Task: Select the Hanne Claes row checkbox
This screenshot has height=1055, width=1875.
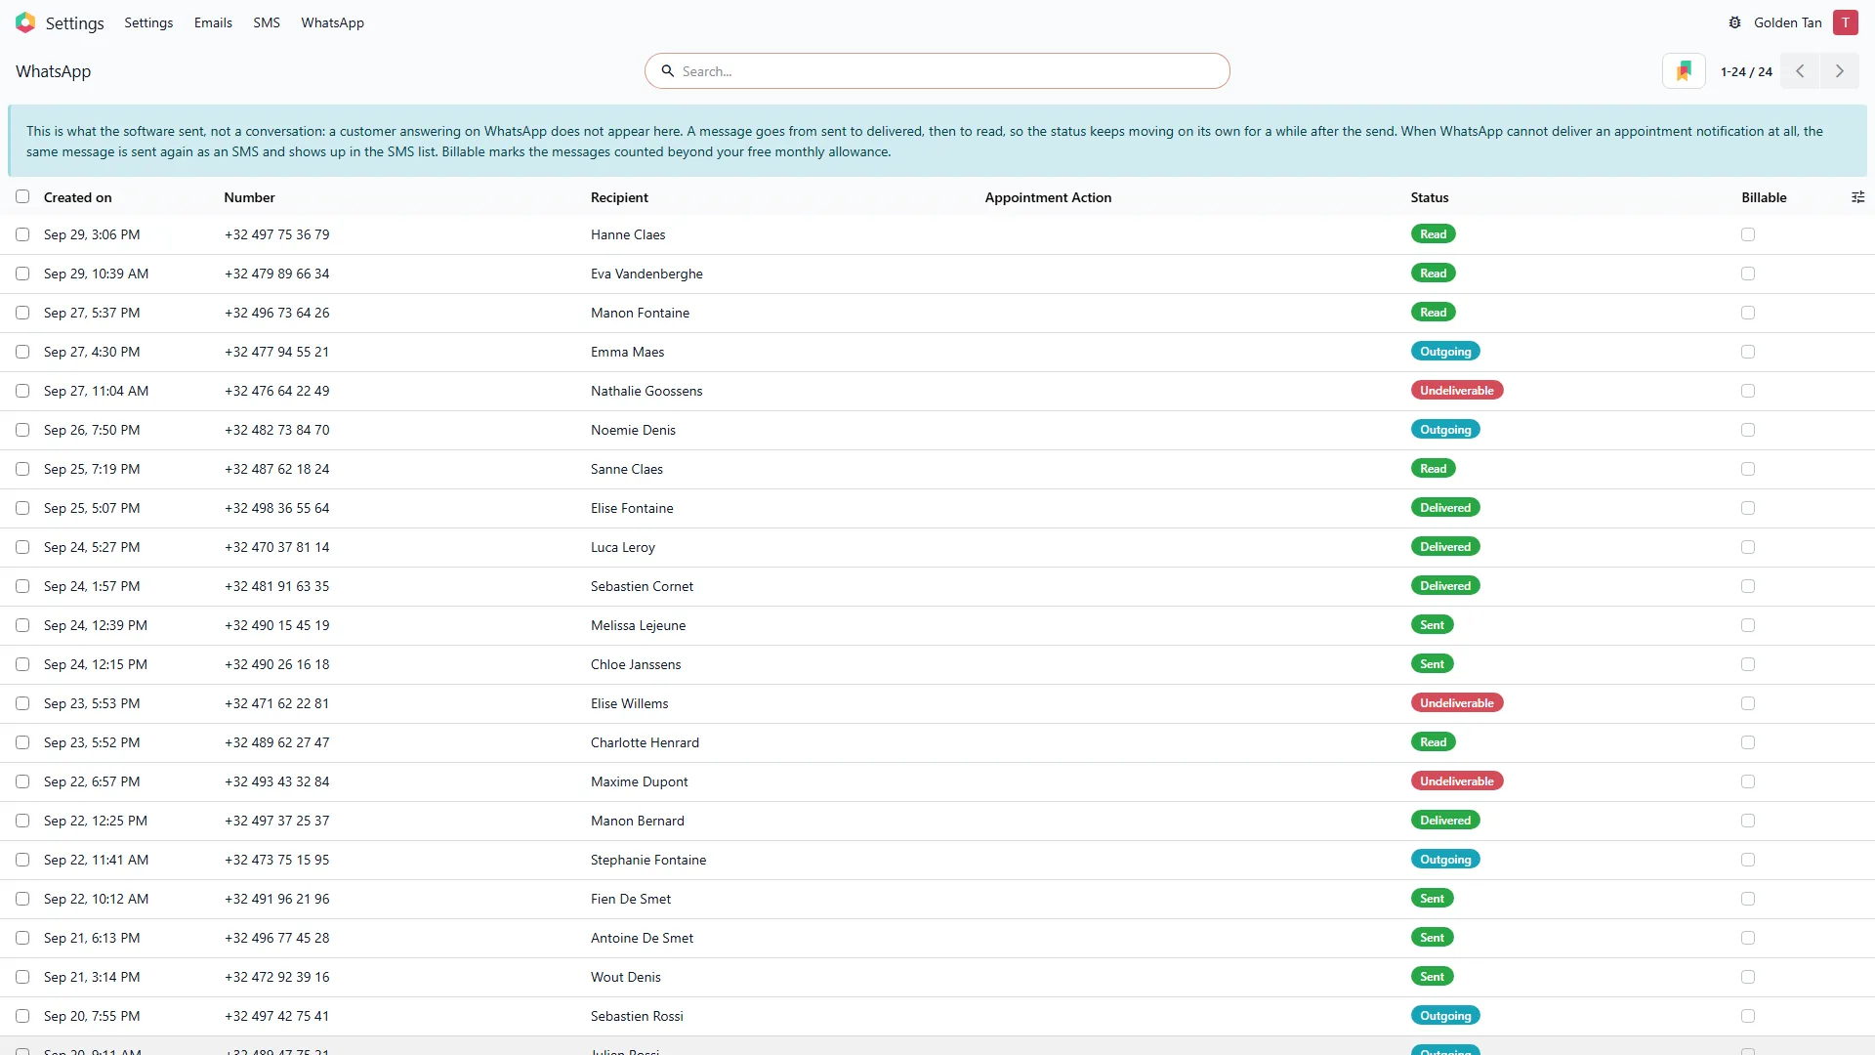Action: click(22, 234)
